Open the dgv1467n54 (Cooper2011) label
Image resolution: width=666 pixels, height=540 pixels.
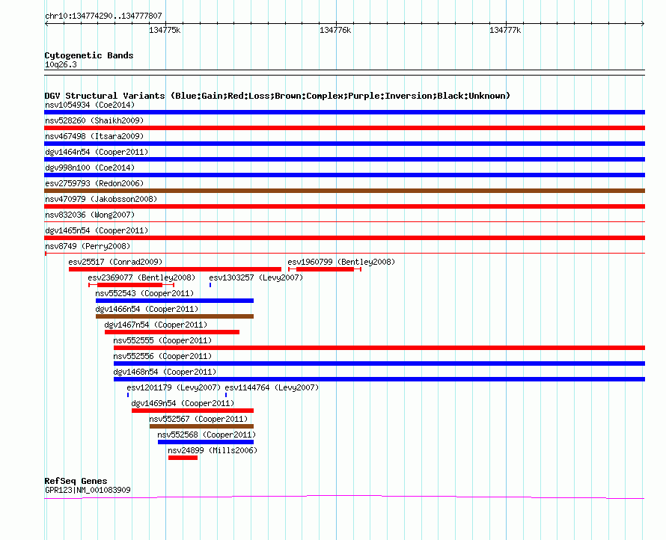tap(156, 325)
